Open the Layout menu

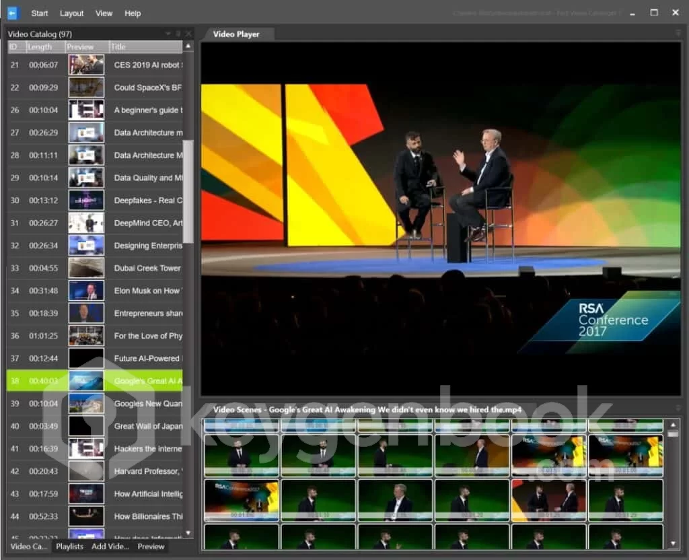pos(72,13)
